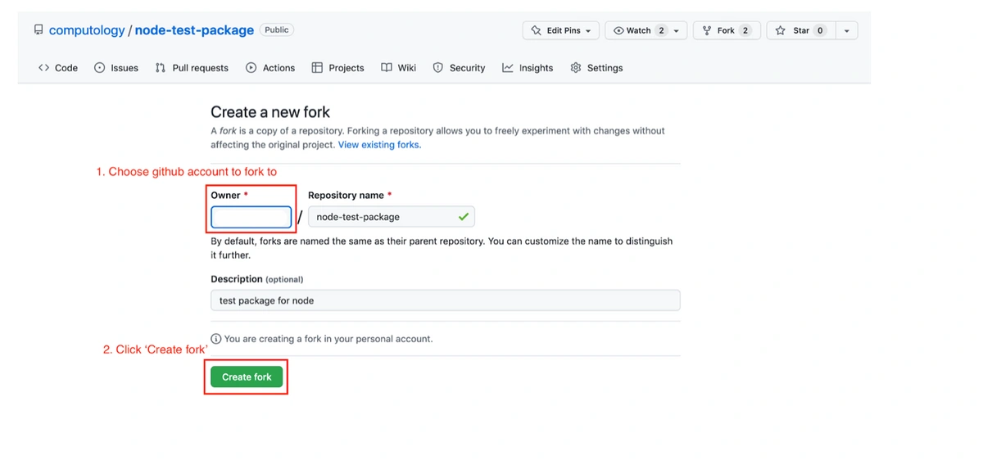
Task: Focus the Repository name field
Action: click(x=392, y=217)
